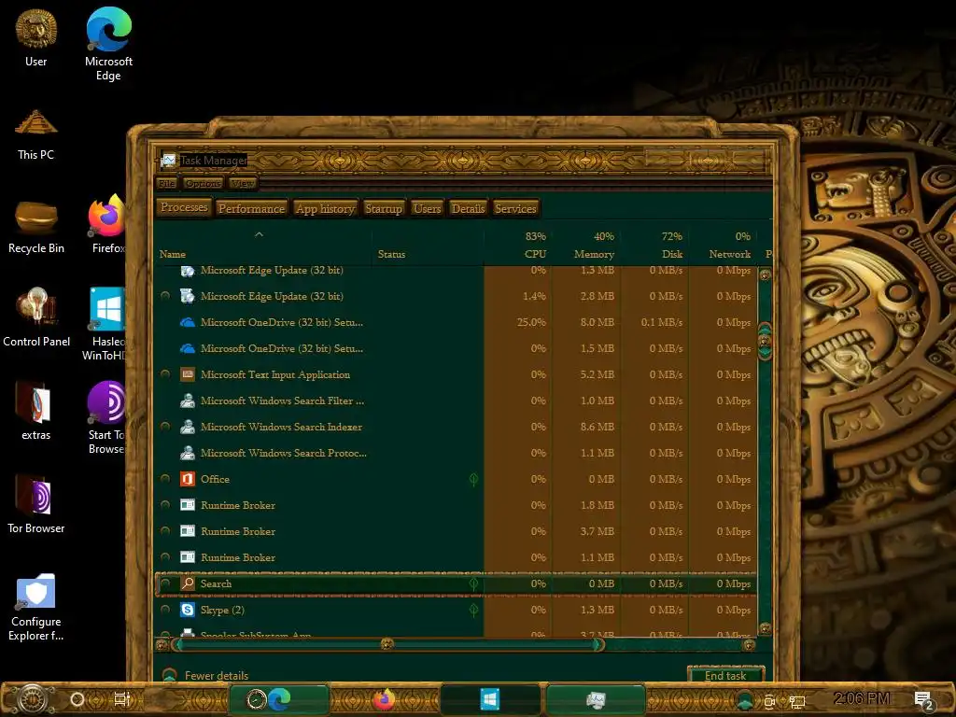Click the Status column header

click(428, 246)
